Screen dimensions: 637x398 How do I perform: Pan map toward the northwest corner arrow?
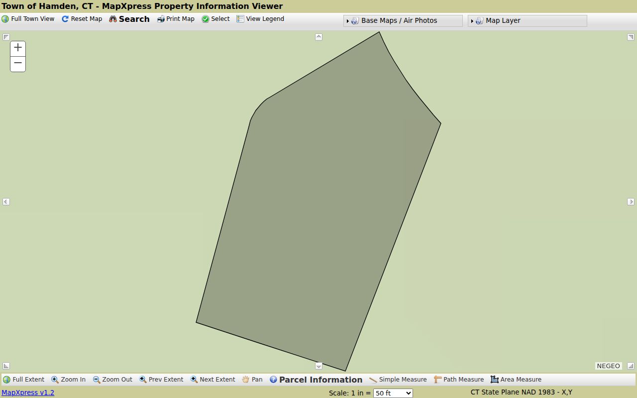click(x=6, y=37)
